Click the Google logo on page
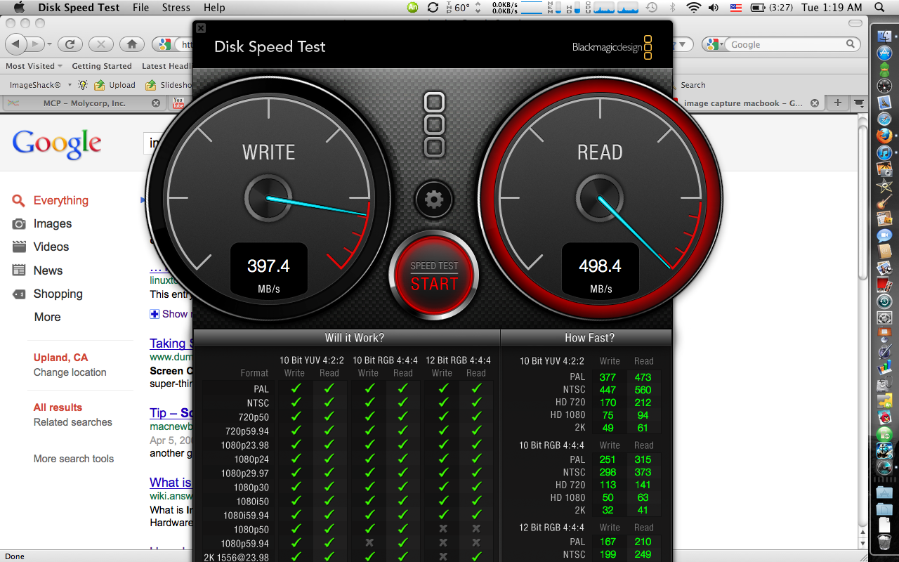The height and width of the screenshot is (562, 899). 57,145
